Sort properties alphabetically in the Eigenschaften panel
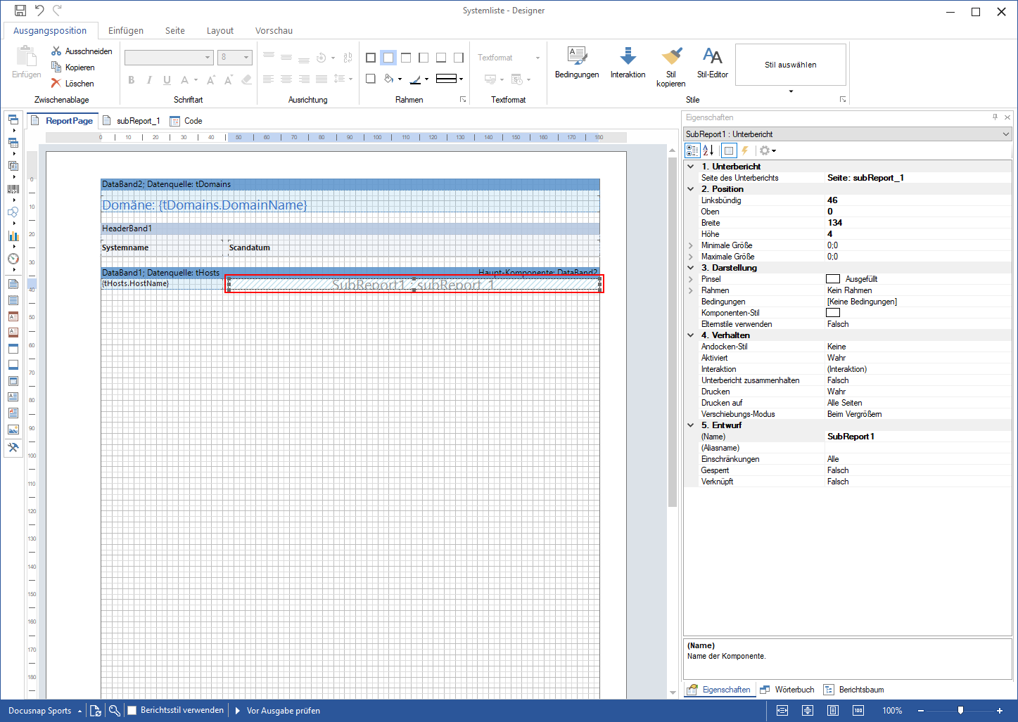Screen dimensions: 1018x722 point(708,150)
